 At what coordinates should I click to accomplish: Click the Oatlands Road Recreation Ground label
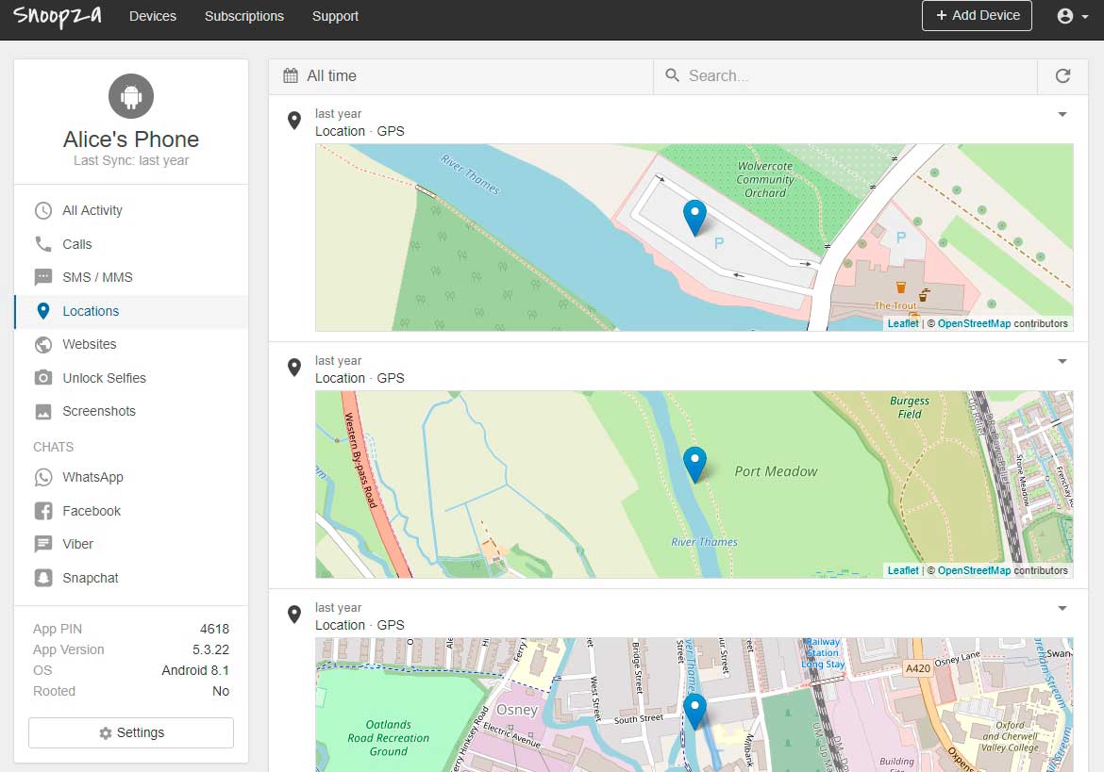[x=389, y=737]
